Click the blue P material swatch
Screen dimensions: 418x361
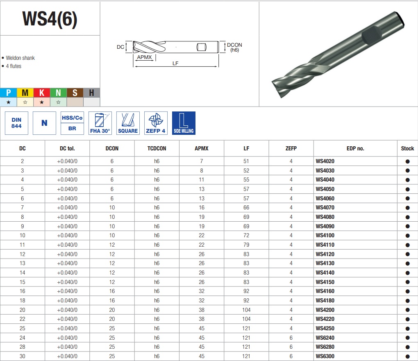click(9, 93)
